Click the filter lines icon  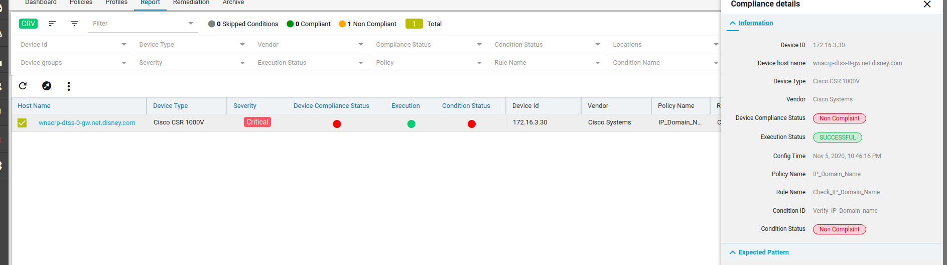coord(74,24)
